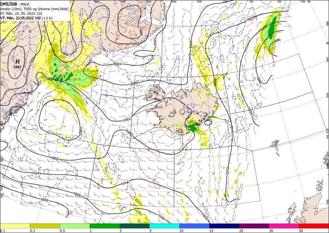Click the '0.5' value on the legend scale

click(62, 231)
